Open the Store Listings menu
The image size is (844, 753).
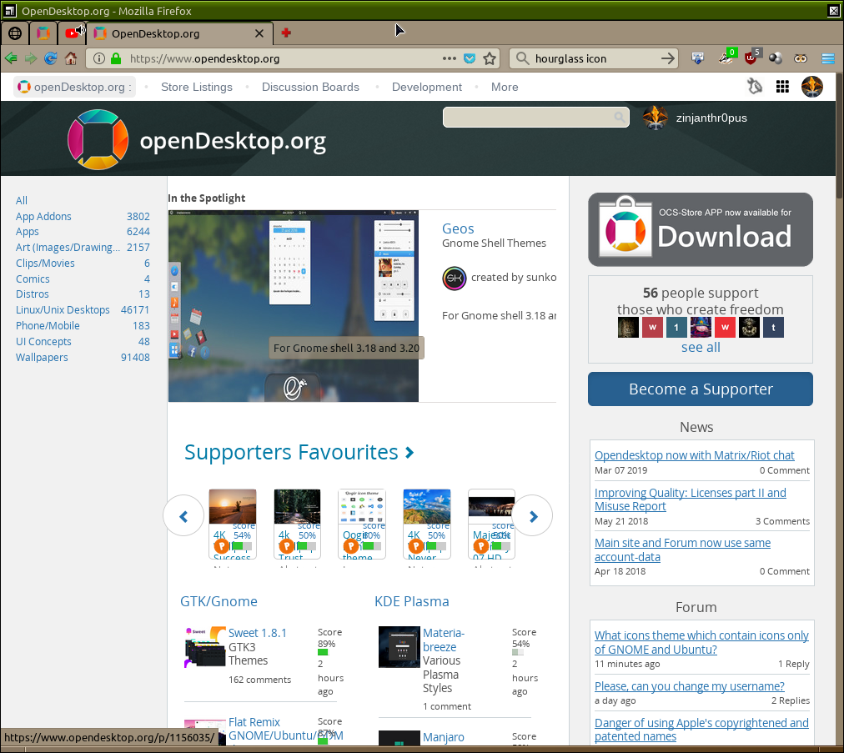point(197,87)
